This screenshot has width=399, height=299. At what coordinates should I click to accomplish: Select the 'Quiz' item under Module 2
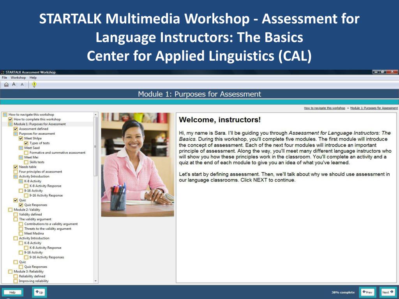pyautogui.click(x=22, y=262)
